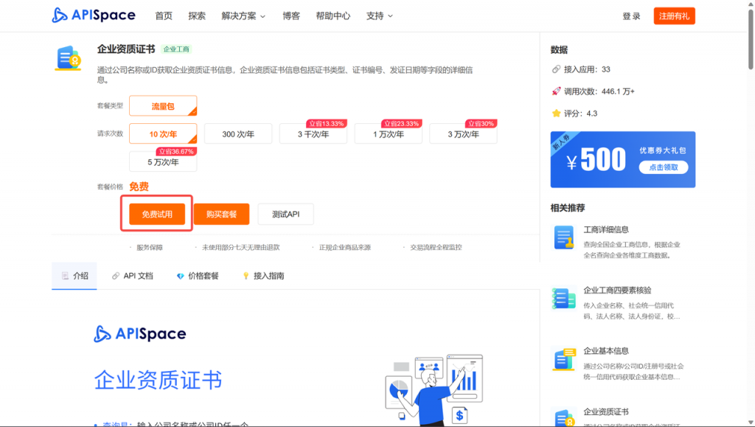Click the 正规企业商品来源 text

coord(345,248)
